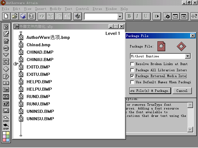Click the Cut scissors icon

click(x=50, y=16)
